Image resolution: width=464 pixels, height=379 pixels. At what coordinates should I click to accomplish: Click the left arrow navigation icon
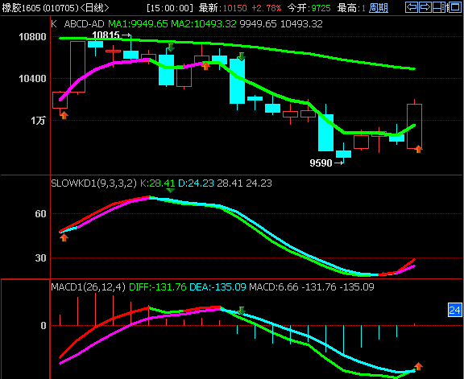coord(412,7)
